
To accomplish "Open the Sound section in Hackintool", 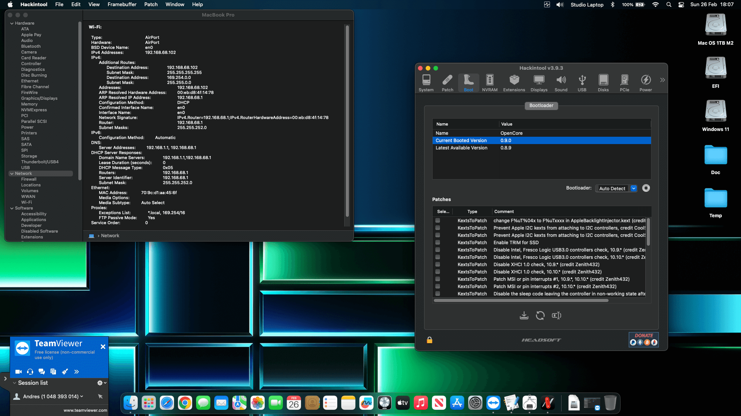I will pyautogui.click(x=561, y=83).
